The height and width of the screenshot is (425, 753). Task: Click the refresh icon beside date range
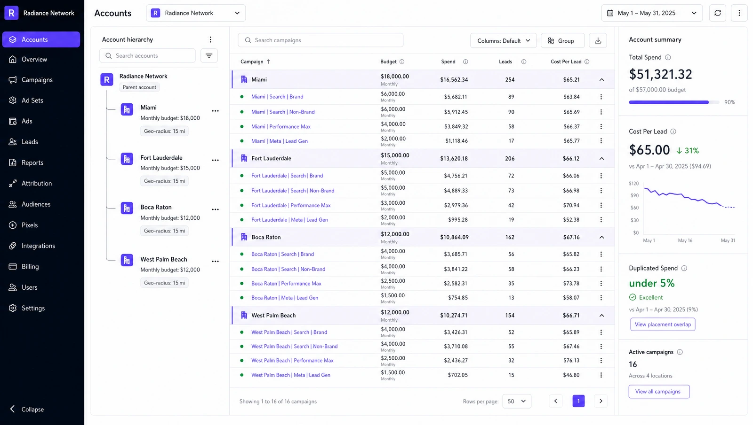[717, 13]
